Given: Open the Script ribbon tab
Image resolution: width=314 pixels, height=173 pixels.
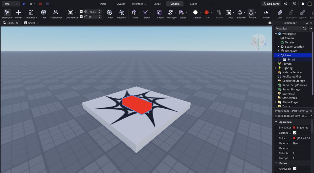Looking at the screenshot, I should coord(157,4).
